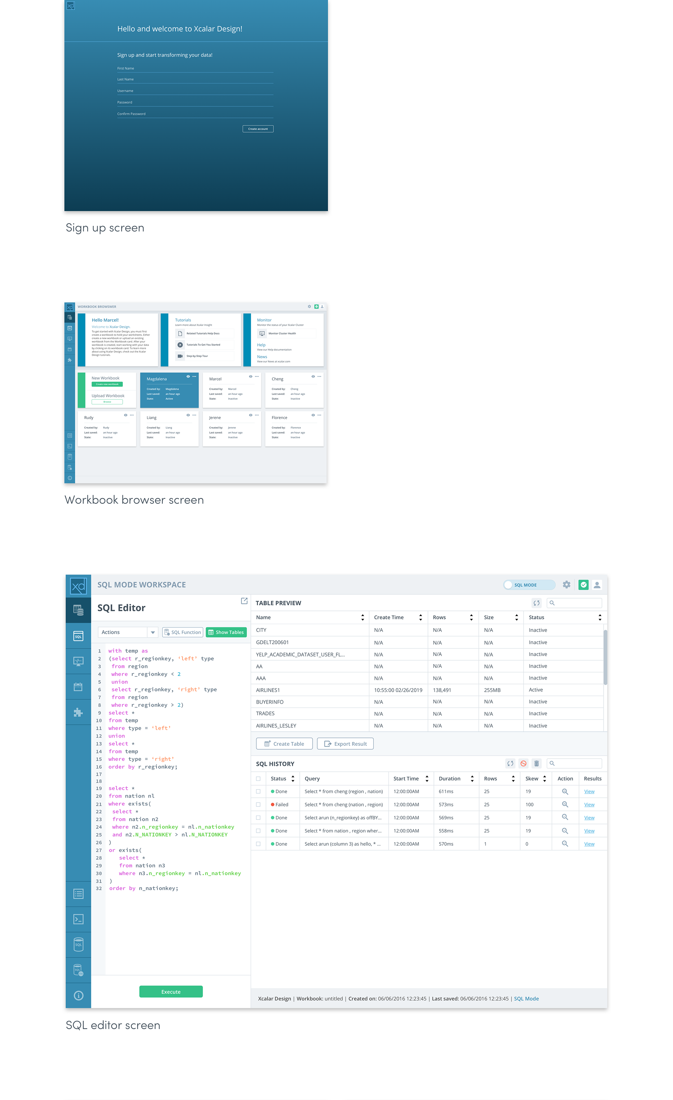This screenshot has height=1100, width=673.
Task: Click the Show Tables button
Action: click(226, 632)
